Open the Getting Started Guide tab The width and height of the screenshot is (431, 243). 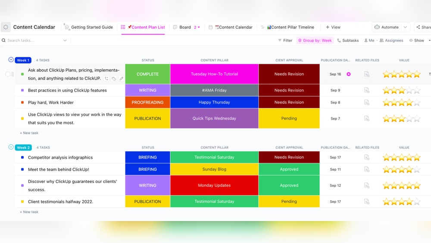88,27
